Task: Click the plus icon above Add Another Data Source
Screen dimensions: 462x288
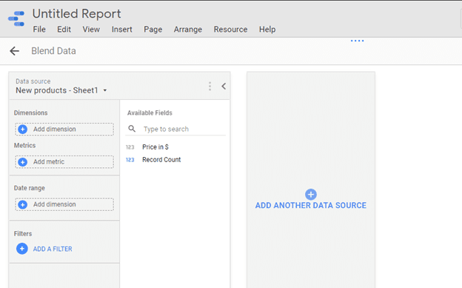Action: 310,194
